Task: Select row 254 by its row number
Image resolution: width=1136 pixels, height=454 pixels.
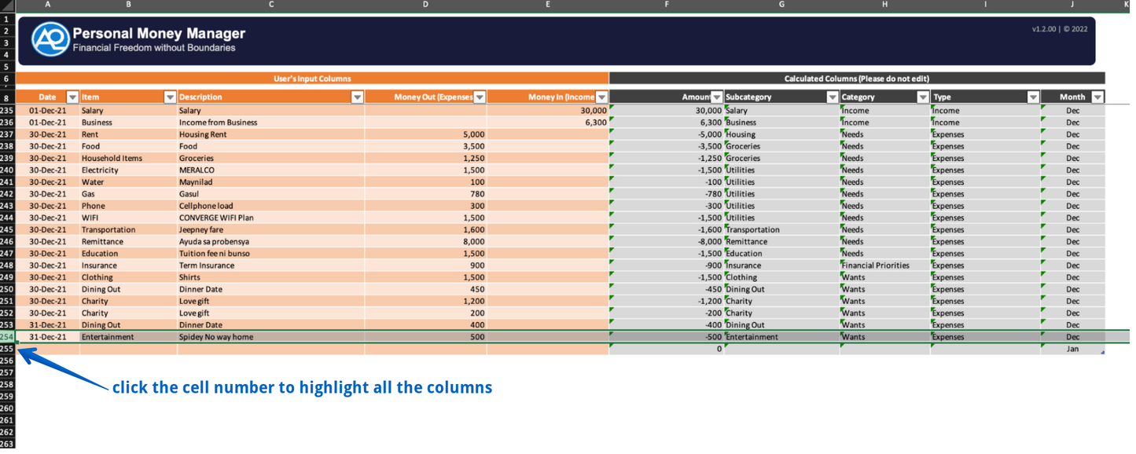Action: (7, 337)
